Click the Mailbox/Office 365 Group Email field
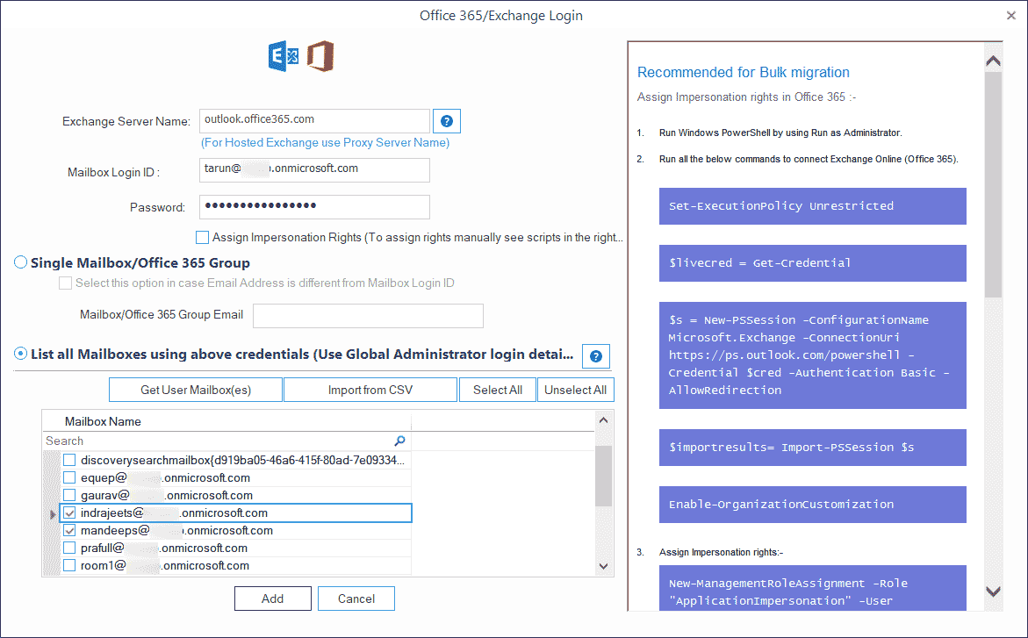The image size is (1028, 638). (x=368, y=315)
